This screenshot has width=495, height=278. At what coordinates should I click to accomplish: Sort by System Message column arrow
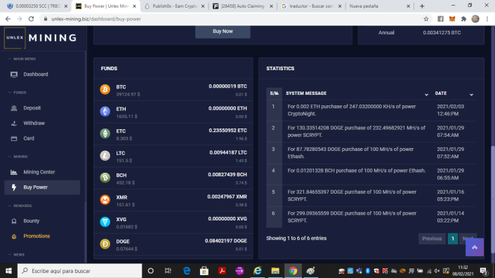click(426, 94)
